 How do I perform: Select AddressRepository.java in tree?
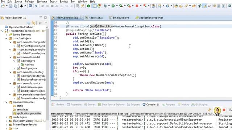pyautogui.click(x=33, y=76)
